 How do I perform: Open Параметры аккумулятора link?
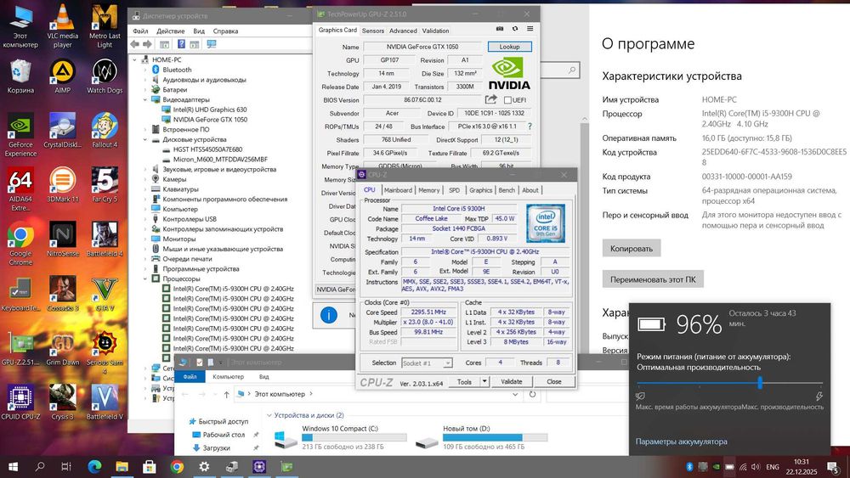682,441
